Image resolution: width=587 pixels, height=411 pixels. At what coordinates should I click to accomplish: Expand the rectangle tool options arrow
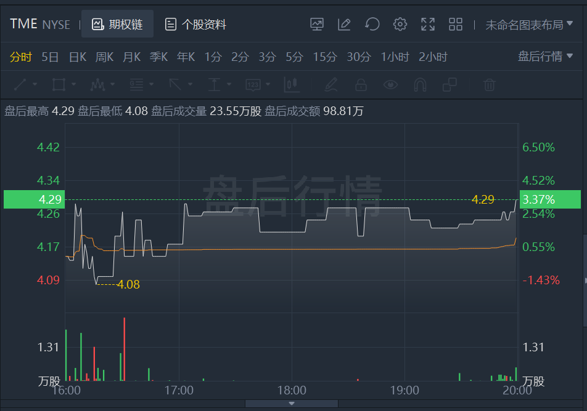point(74,84)
